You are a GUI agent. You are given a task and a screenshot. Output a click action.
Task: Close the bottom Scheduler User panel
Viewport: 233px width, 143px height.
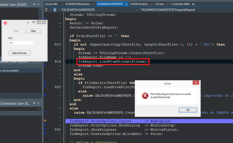(x=38, y=103)
